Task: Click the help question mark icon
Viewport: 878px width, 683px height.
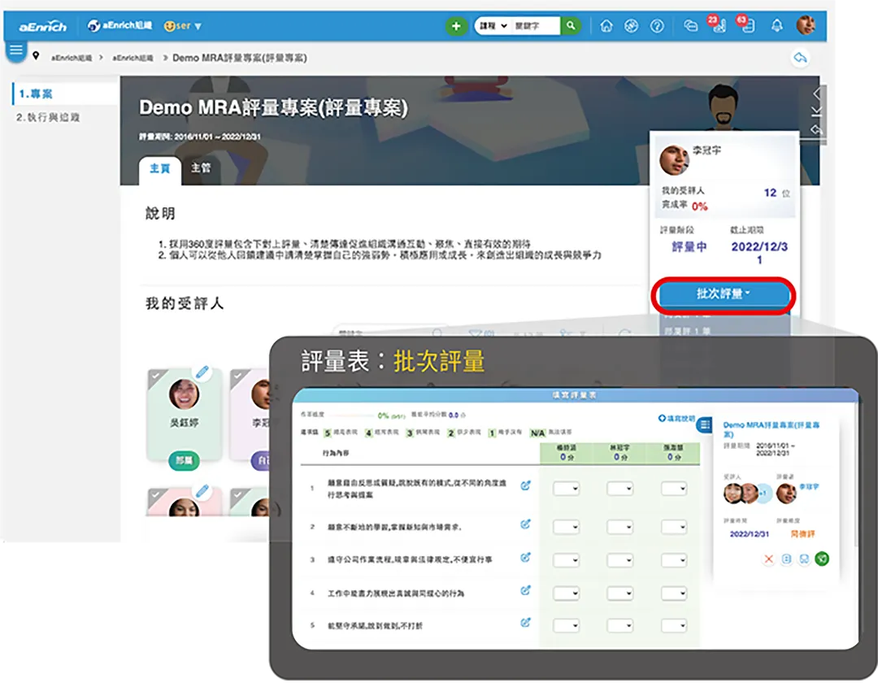Action: (657, 26)
